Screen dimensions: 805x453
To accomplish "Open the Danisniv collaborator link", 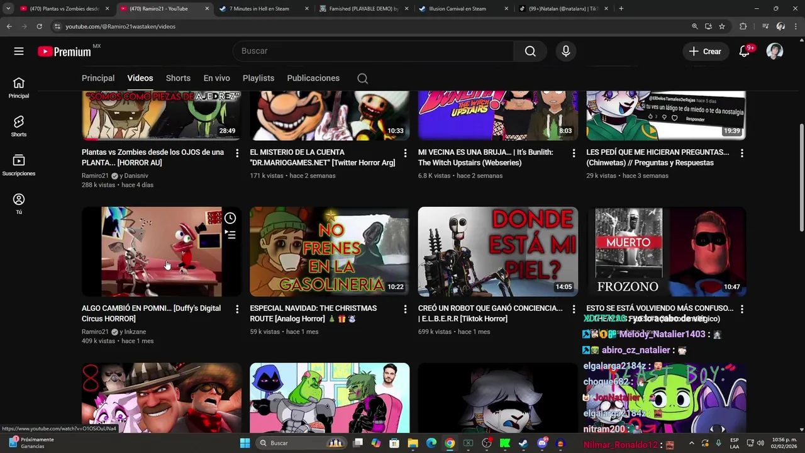I will pyautogui.click(x=136, y=176).
